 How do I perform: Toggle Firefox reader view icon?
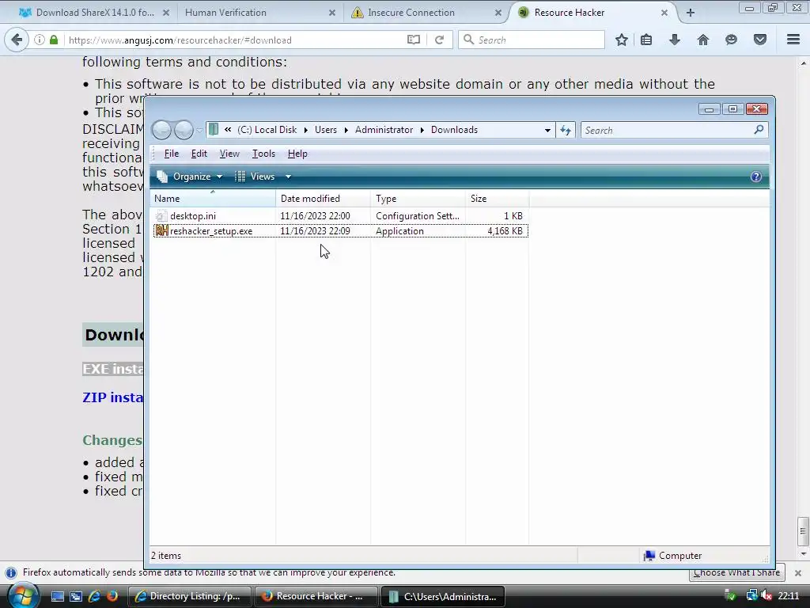click(x=413, y=40)
